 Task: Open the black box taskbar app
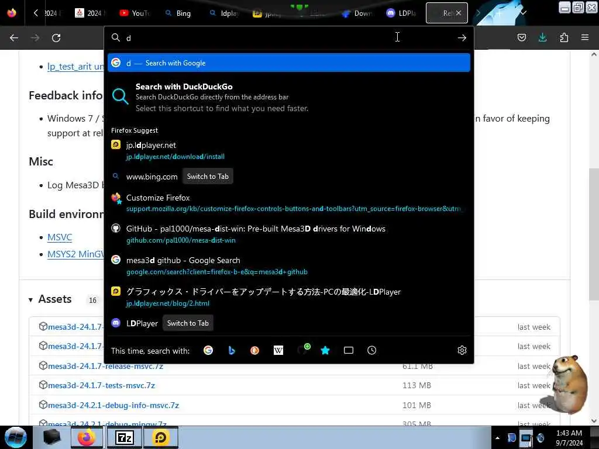[51, 437]
